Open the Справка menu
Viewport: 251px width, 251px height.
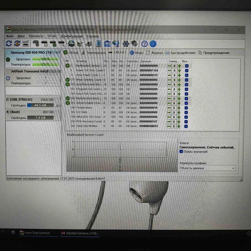(93, 36)
